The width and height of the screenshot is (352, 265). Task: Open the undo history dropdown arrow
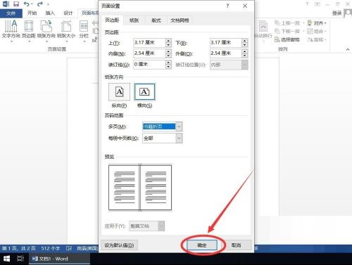[x=32, y=4]
